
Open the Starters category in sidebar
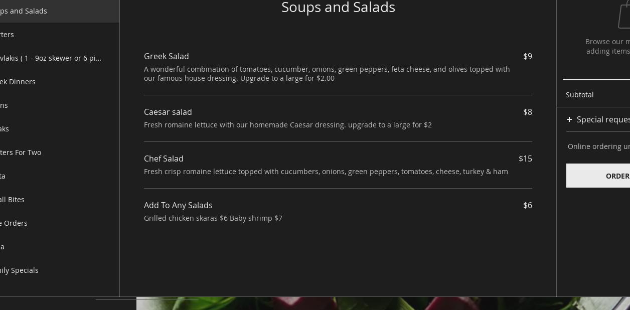point(7,35)
